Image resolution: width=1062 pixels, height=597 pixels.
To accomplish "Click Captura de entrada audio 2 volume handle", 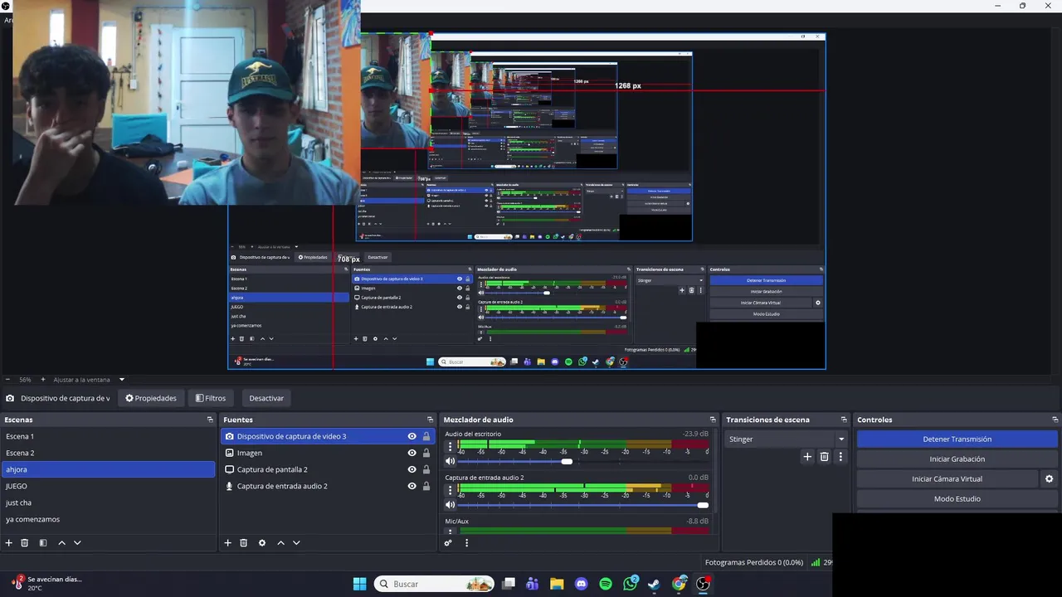I will point(703,505).
